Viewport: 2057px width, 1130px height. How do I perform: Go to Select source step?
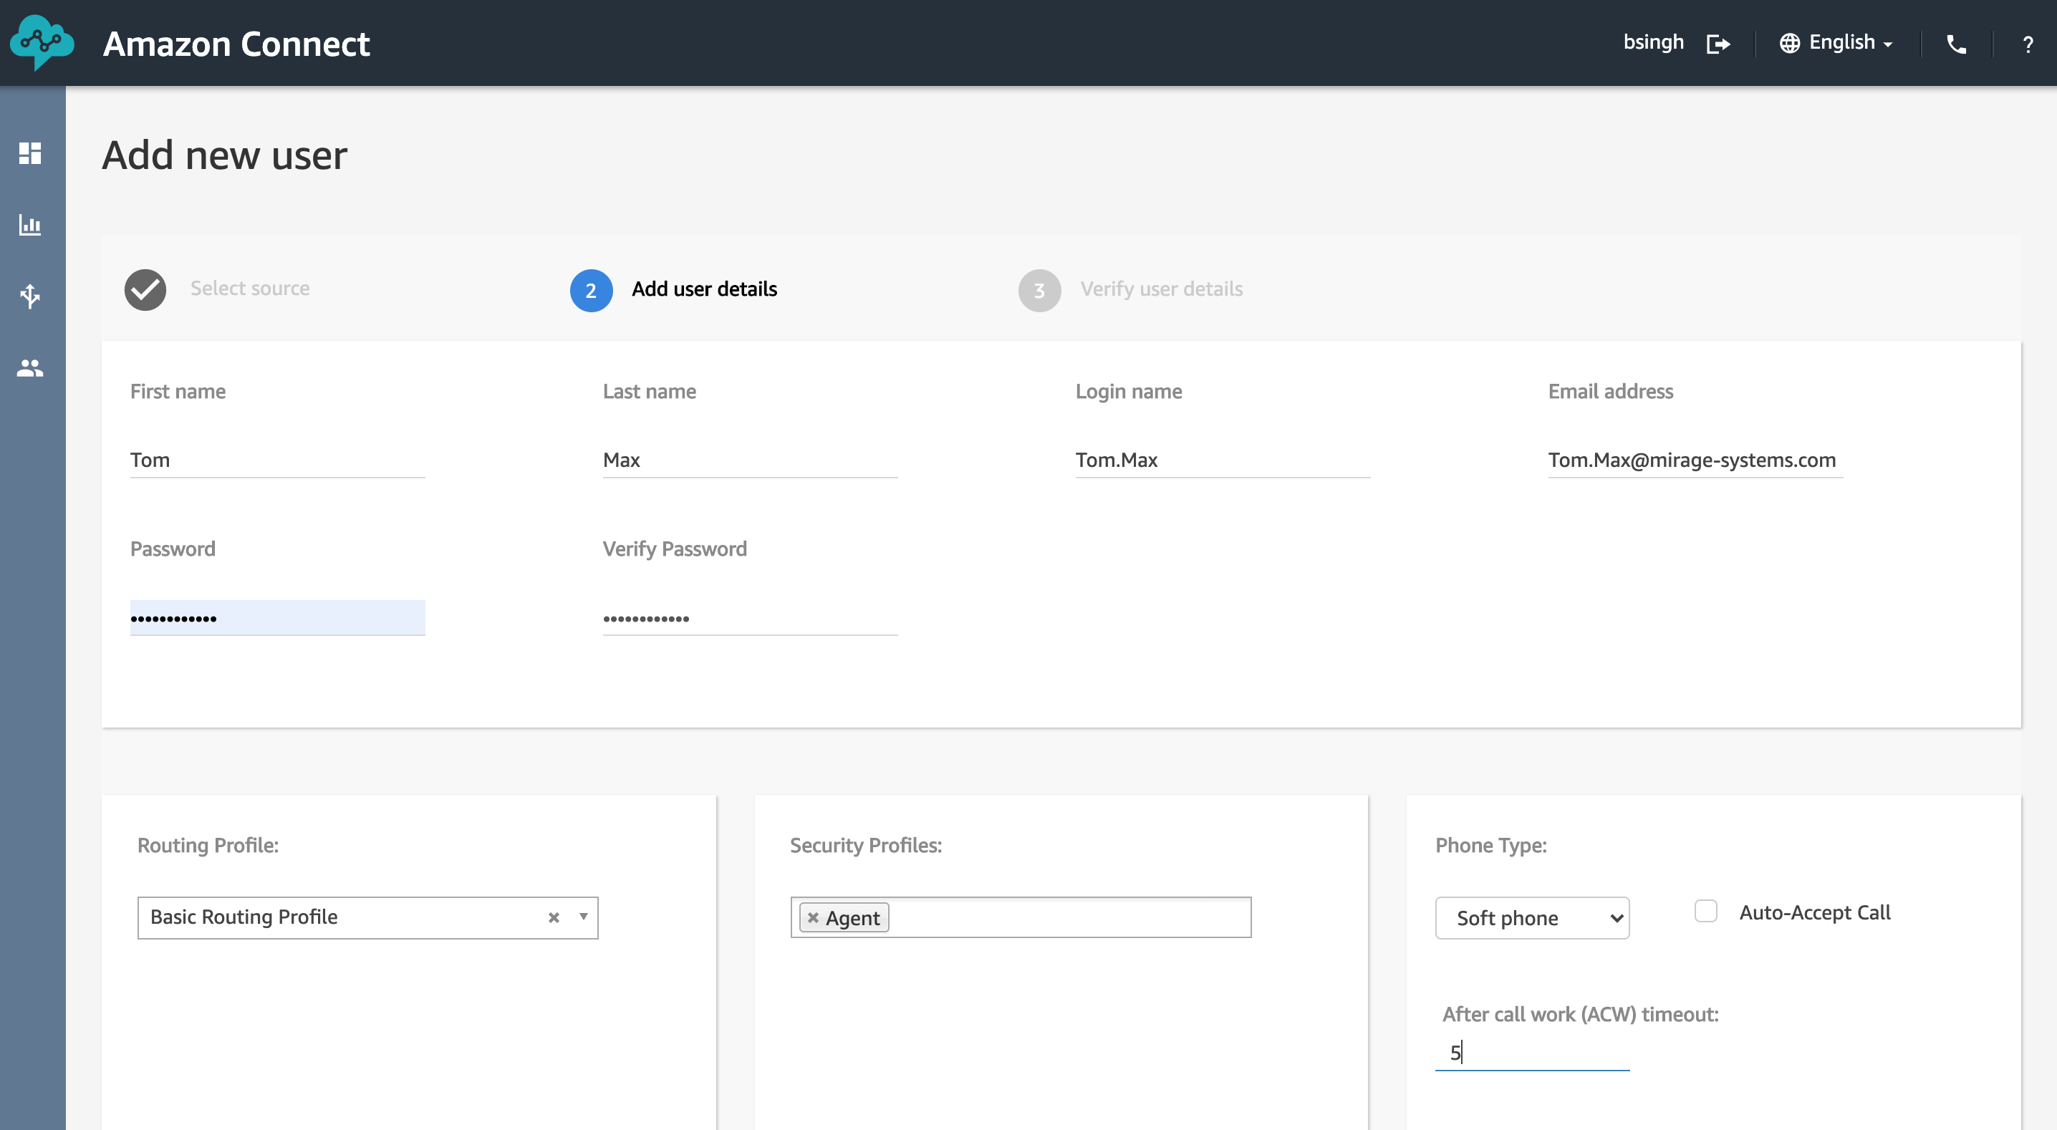pos(217,289)
